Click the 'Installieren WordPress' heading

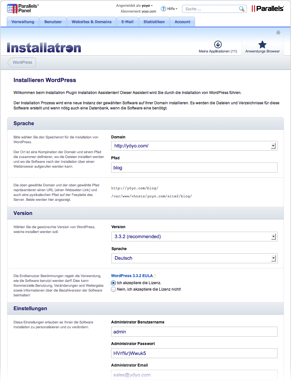pyautogui.click(x=45, y=80)
